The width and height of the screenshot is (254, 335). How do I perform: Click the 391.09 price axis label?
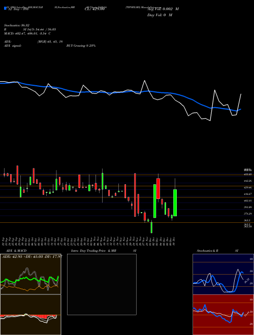click(x=247, y=207)
